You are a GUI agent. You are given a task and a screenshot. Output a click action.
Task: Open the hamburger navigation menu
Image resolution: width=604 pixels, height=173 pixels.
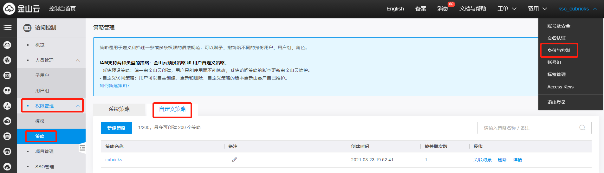(8, 28)
